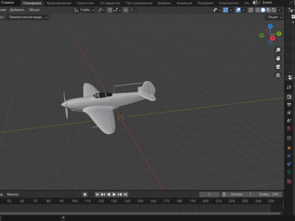Switch to the Текстурирование workspace tab
Image resolution: width=295 pixels, height=221 pixels.
click(139, 3)
